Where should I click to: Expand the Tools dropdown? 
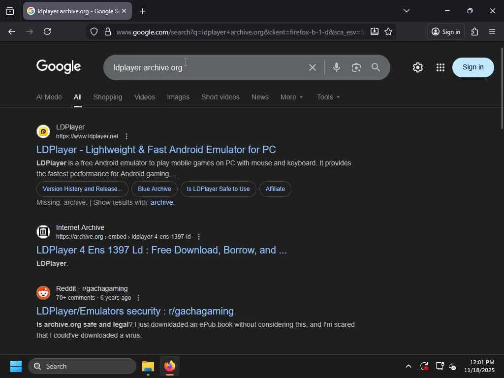(328, 97)
